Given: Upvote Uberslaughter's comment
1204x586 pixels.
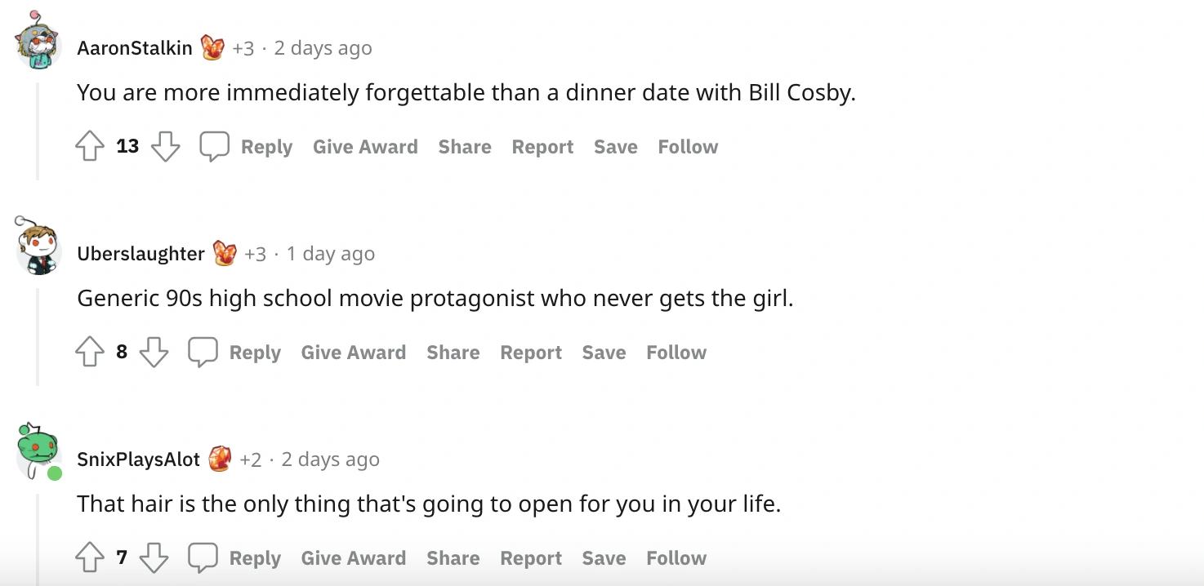Looking at the screenshot, I should (x=90, y=353).
